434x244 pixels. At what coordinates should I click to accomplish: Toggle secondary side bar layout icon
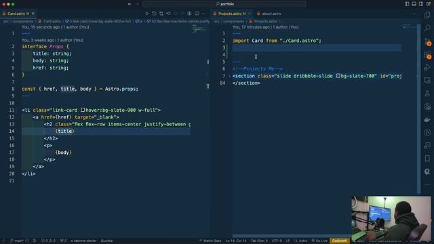click(421, 4)
